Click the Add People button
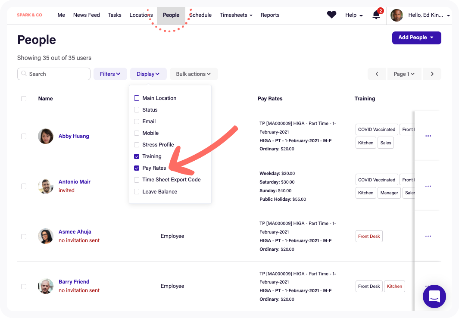Screen dimensions: 459x318 (416, 37)
